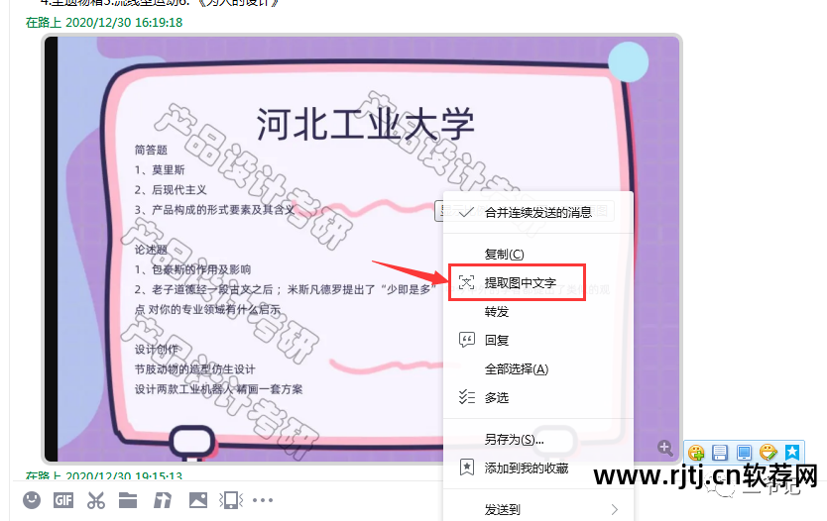This screenshot has width=827, height=521.
Task: Edit the image with smiley-pencil icon
Action: coord(768,452)
